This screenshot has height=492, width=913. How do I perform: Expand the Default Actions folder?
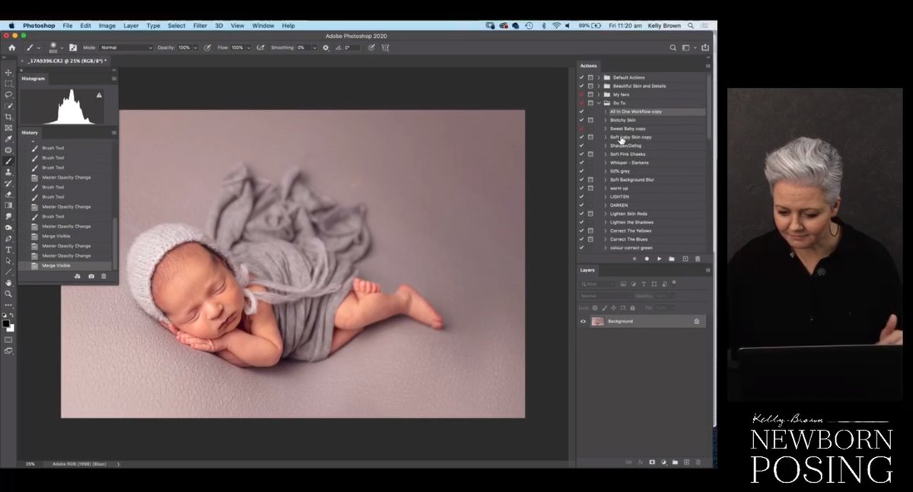click(598, 78)
